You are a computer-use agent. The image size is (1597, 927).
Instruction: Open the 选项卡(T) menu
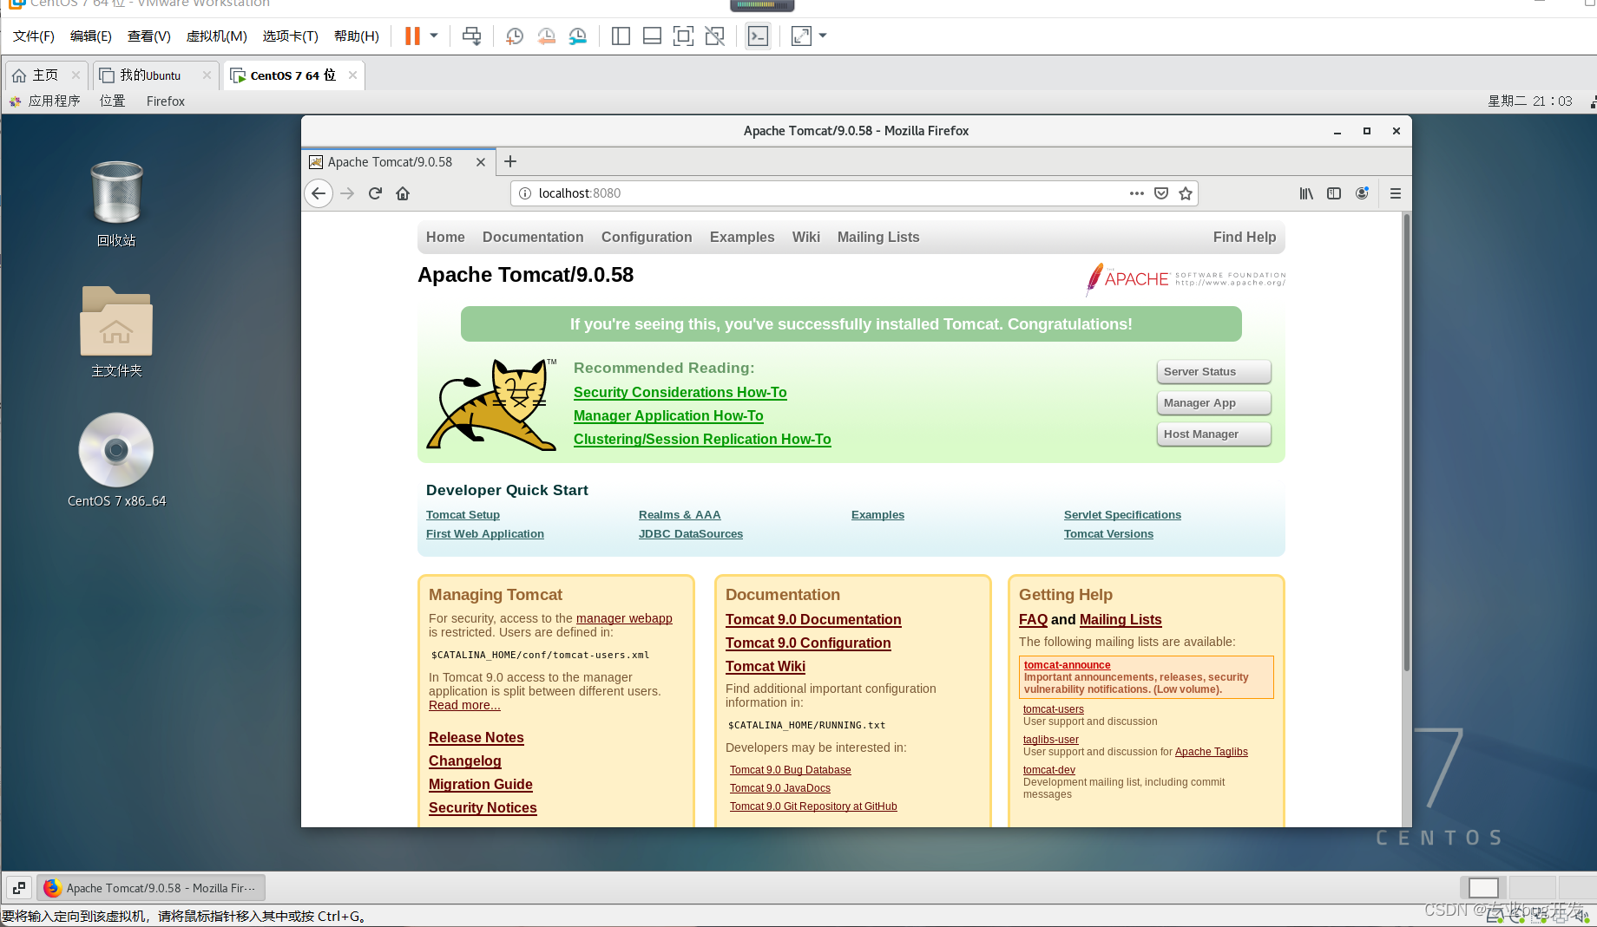point(291,36)
